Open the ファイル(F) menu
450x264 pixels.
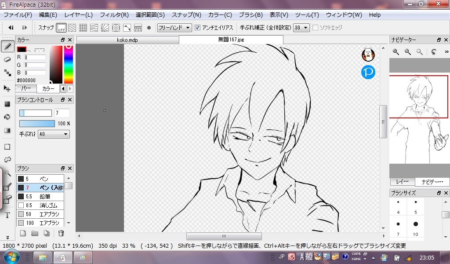point(18,15)
